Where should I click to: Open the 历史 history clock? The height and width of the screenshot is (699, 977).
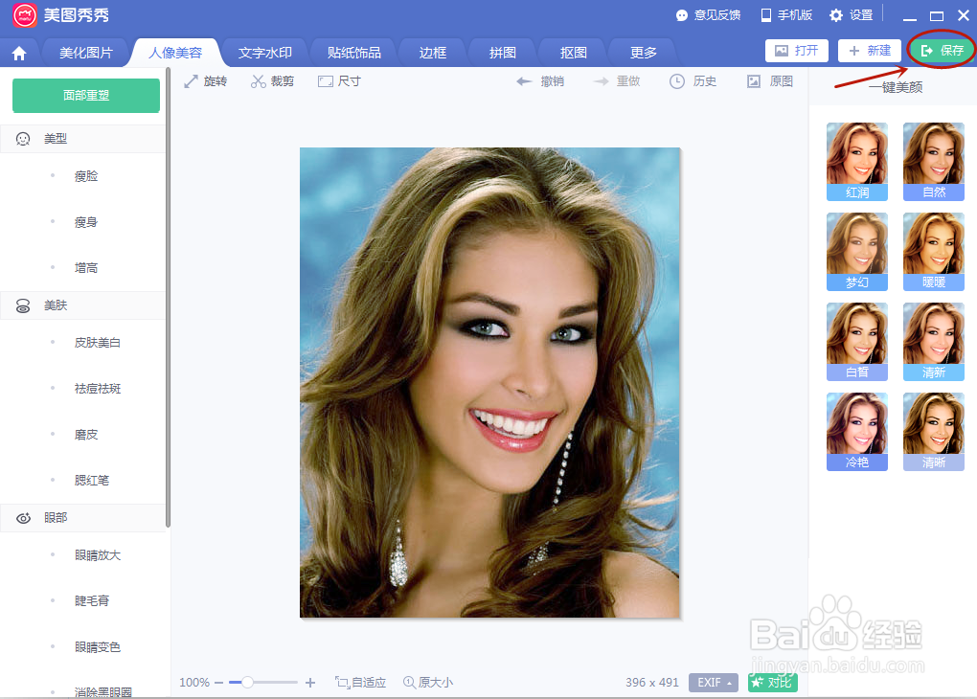coord(693,81)
